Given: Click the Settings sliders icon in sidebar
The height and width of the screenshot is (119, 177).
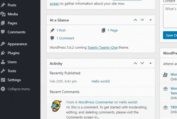Looking at the screenshot, I should [3, 80].
